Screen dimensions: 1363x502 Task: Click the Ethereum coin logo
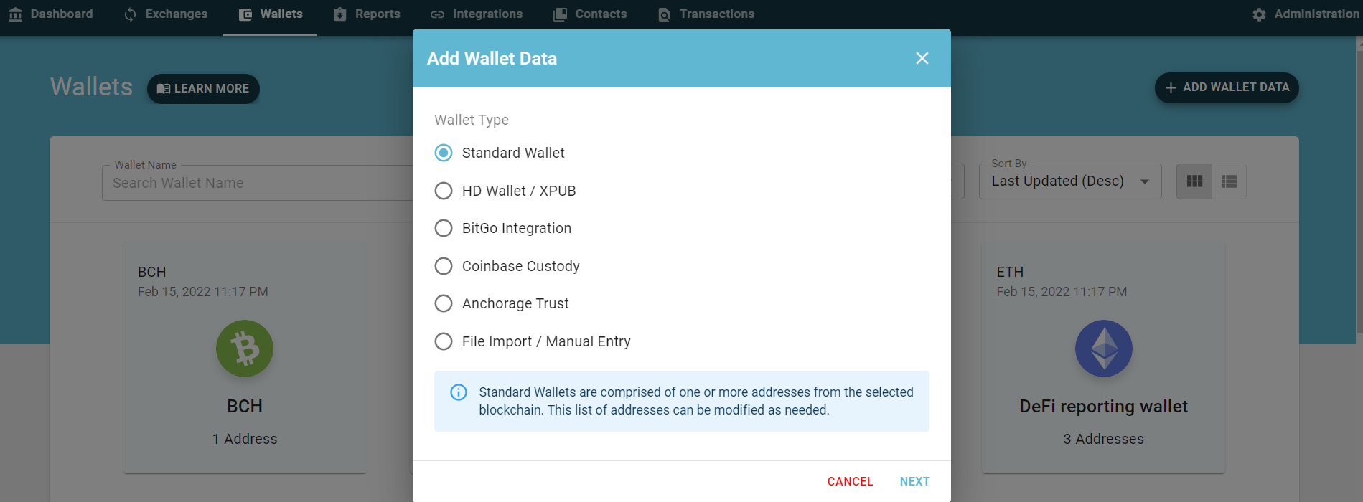click(x=1103, y=349)
